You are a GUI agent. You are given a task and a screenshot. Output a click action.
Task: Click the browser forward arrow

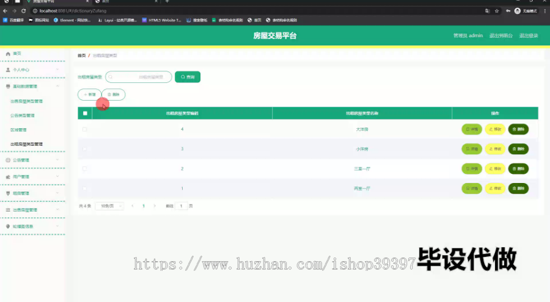click(14, 11)
